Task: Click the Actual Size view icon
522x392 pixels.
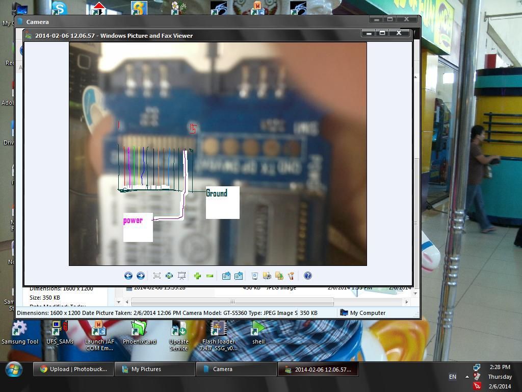Action: (x=169, y=276)
